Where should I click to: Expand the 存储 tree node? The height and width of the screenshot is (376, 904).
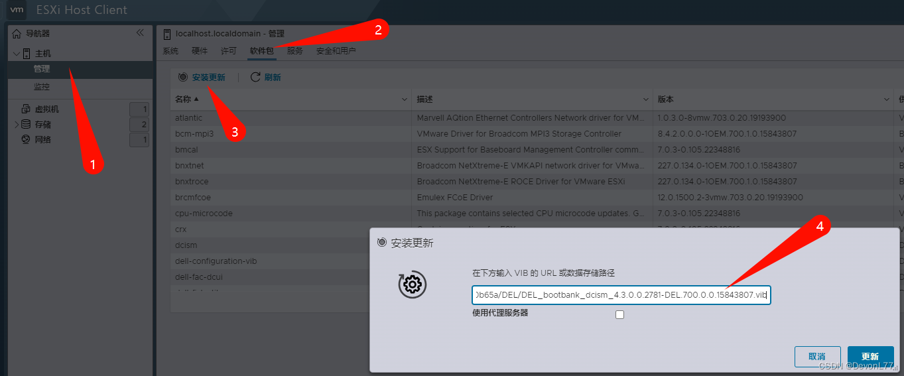tap(17, 125)
